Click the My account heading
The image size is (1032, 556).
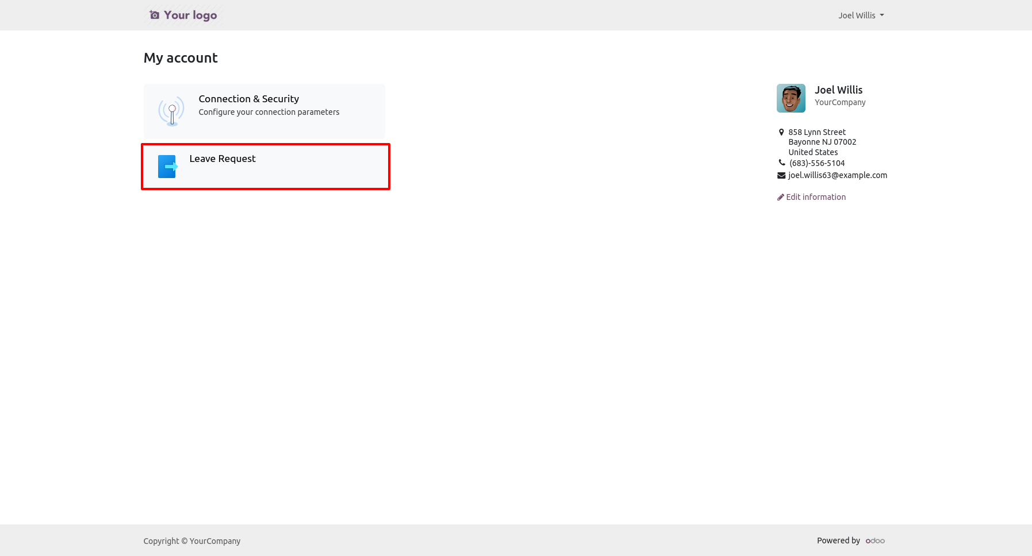[181, 58]
